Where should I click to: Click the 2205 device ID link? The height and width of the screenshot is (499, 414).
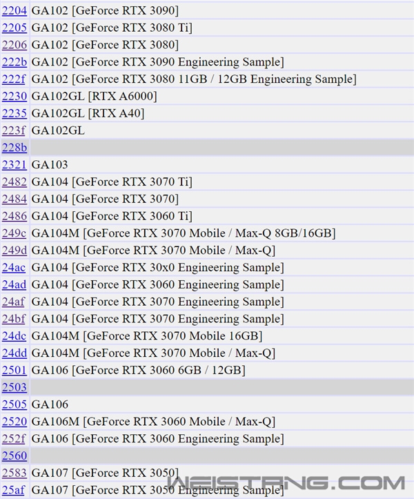(14, 28)
